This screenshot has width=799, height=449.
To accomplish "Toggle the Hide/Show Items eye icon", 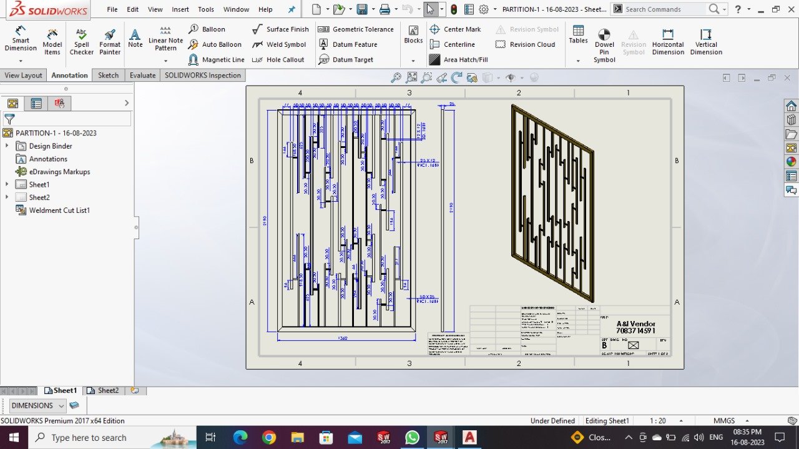I will (x=511, y=77).
